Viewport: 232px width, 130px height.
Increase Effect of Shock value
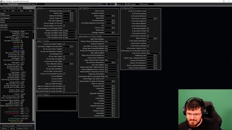click(154, 39)
